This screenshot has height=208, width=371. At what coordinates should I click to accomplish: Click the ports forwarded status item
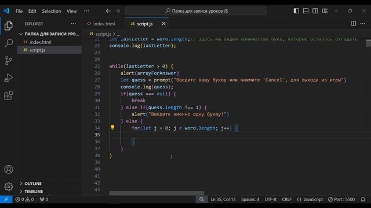pos(44,199)
